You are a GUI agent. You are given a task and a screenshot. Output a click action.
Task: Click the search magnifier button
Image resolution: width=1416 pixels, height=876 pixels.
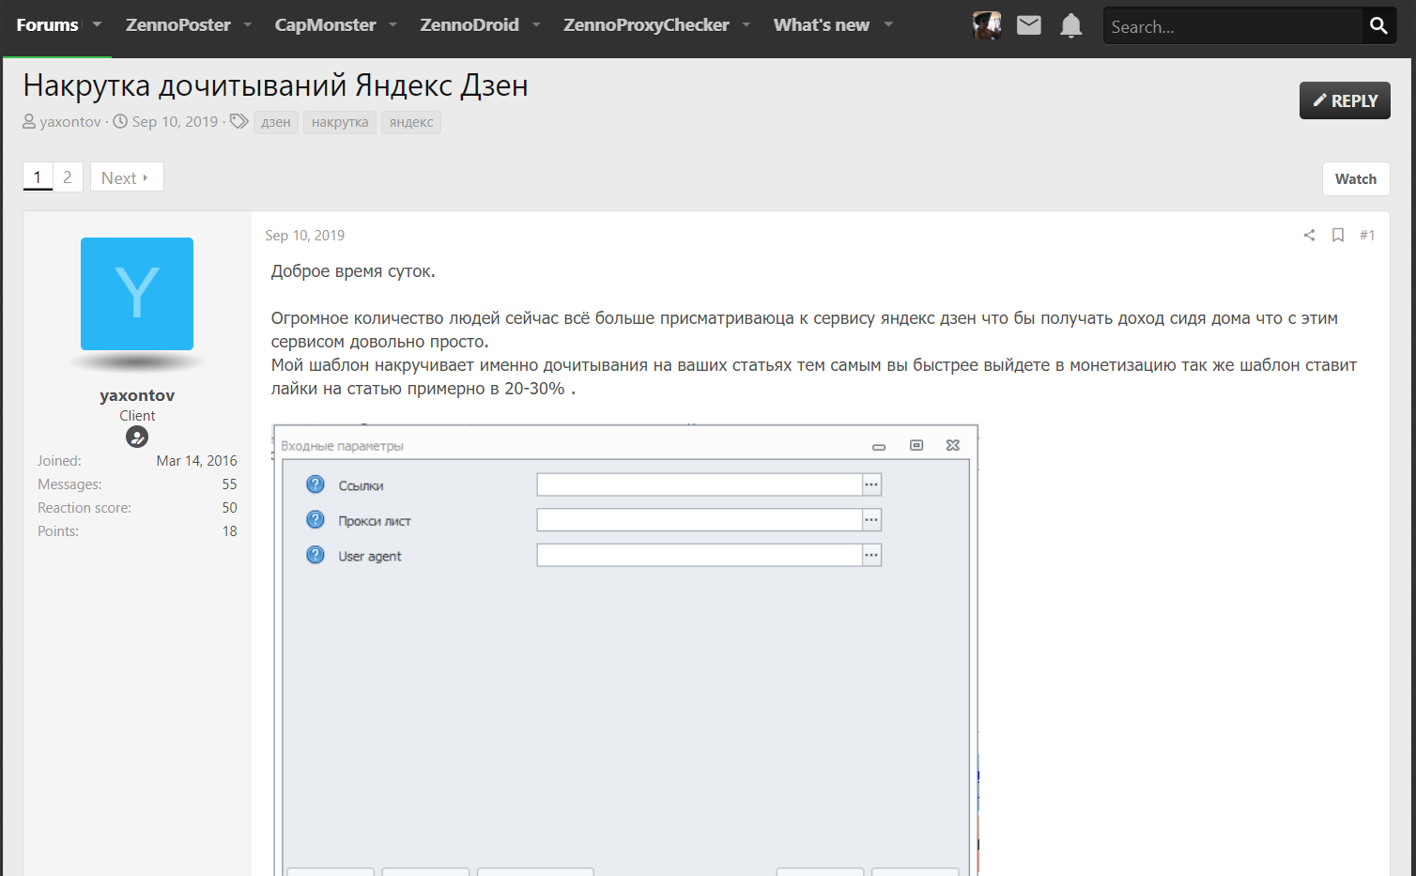pos(1378,25)
